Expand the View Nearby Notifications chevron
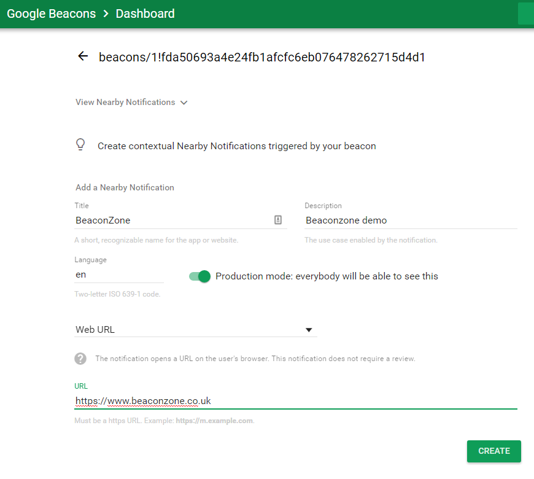Viewport: 534px width, 479px height. click(x=184, y=103)
